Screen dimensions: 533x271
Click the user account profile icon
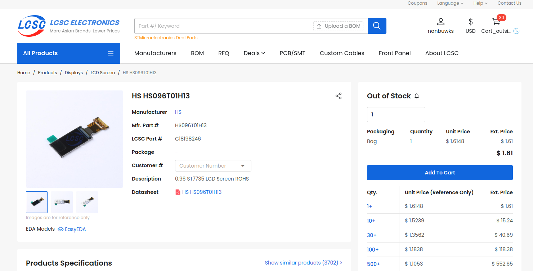[x=441, y=22]
